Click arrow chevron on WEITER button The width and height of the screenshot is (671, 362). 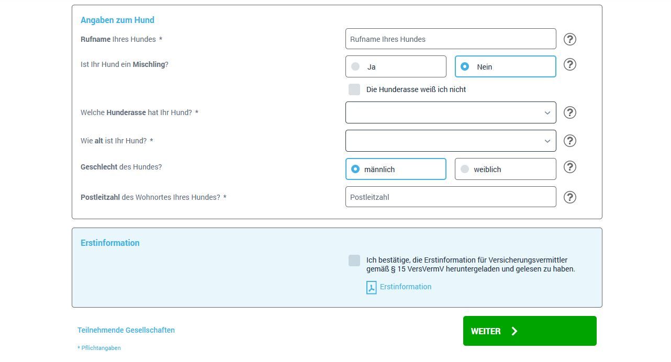tap(515, 331)
